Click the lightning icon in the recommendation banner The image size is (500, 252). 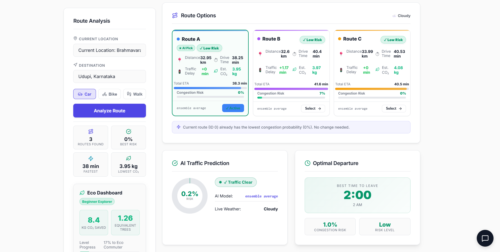[179, 127]
